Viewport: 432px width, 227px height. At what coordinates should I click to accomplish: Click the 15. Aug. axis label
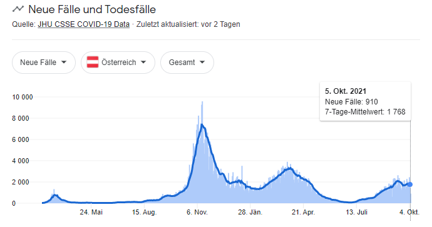[x=144, y=212]
